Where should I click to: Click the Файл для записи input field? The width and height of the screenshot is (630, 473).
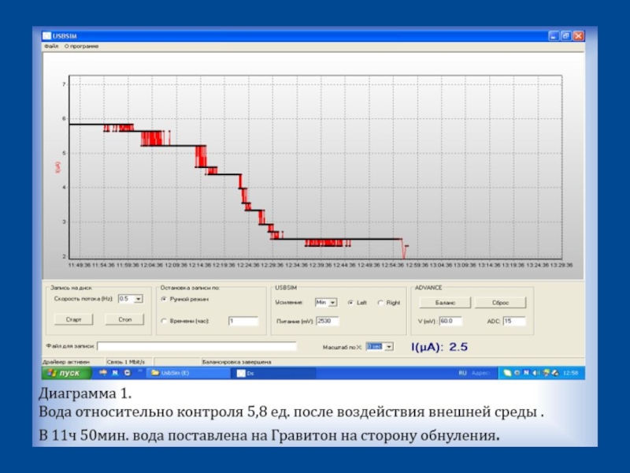pos(195,346)
